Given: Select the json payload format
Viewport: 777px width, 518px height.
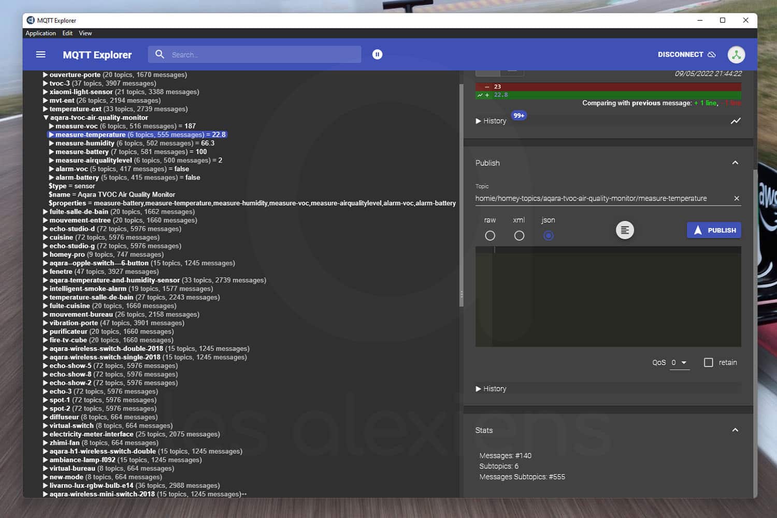Looking at the screenshot, I should coord(548,236).
